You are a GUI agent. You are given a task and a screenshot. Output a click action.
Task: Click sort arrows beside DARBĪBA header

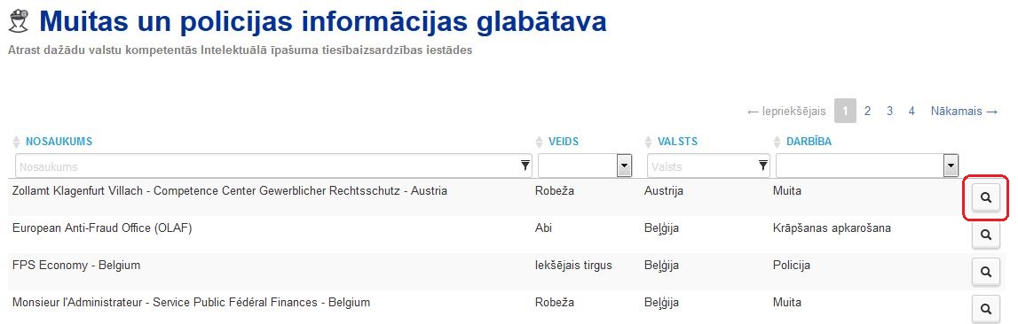coord(777,142)
